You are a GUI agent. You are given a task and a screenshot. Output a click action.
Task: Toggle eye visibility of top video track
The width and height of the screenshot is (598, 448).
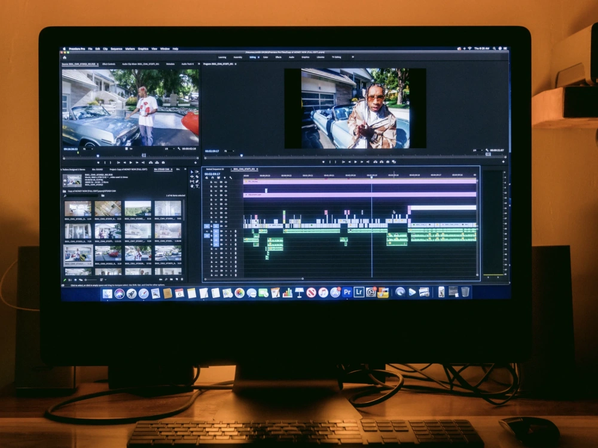tap(226, 182)
